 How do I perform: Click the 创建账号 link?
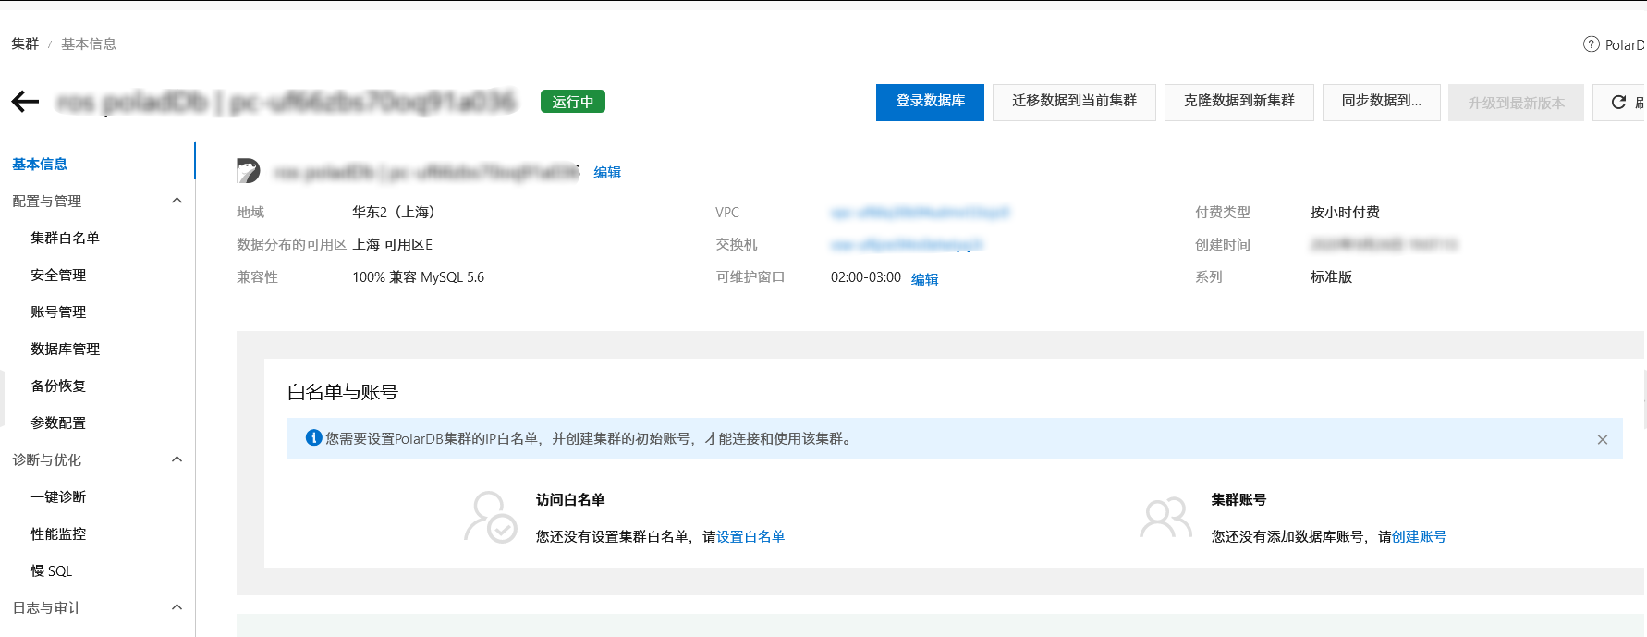tap(1419, 536)
